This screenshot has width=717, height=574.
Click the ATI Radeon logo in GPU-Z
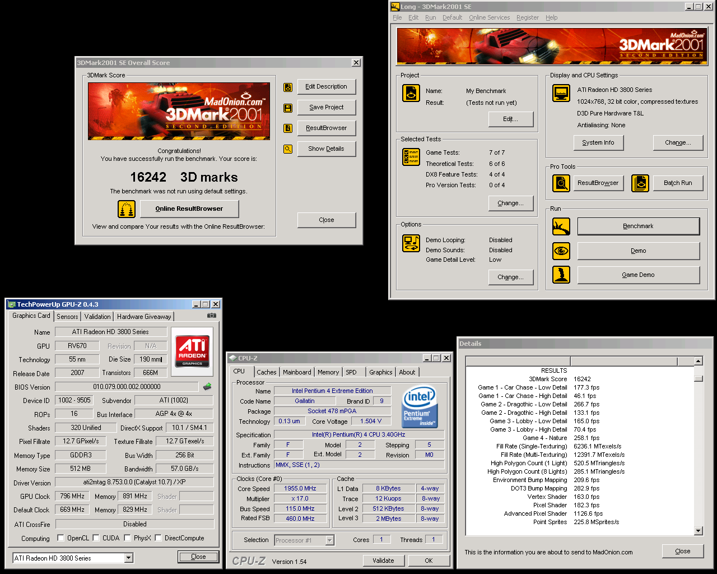click(x=192, y=351)
